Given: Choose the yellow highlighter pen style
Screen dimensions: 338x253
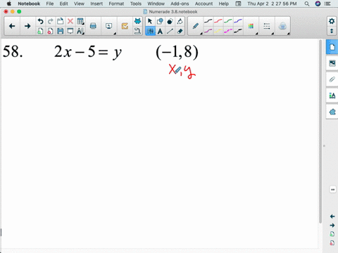Looking at the screenshot, I should pos(218,31).
